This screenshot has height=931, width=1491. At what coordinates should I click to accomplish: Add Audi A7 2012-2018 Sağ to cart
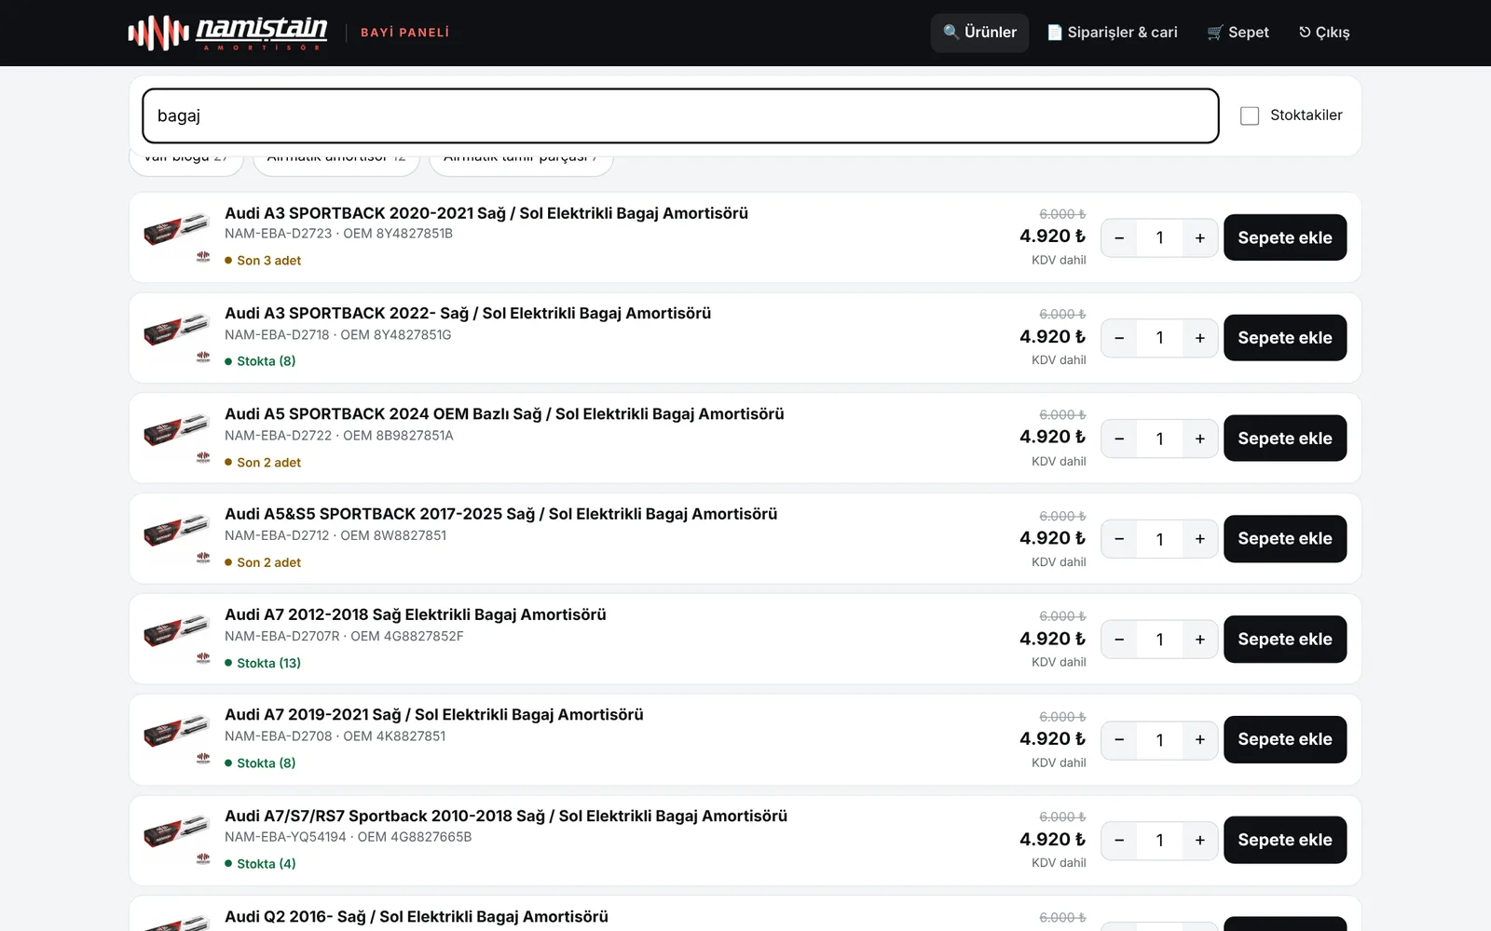[1284, 640]
